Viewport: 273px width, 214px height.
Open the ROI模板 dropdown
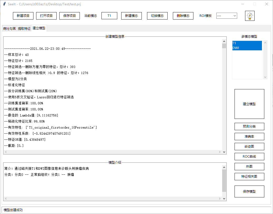pyautogui.click(x=227, y=16)
